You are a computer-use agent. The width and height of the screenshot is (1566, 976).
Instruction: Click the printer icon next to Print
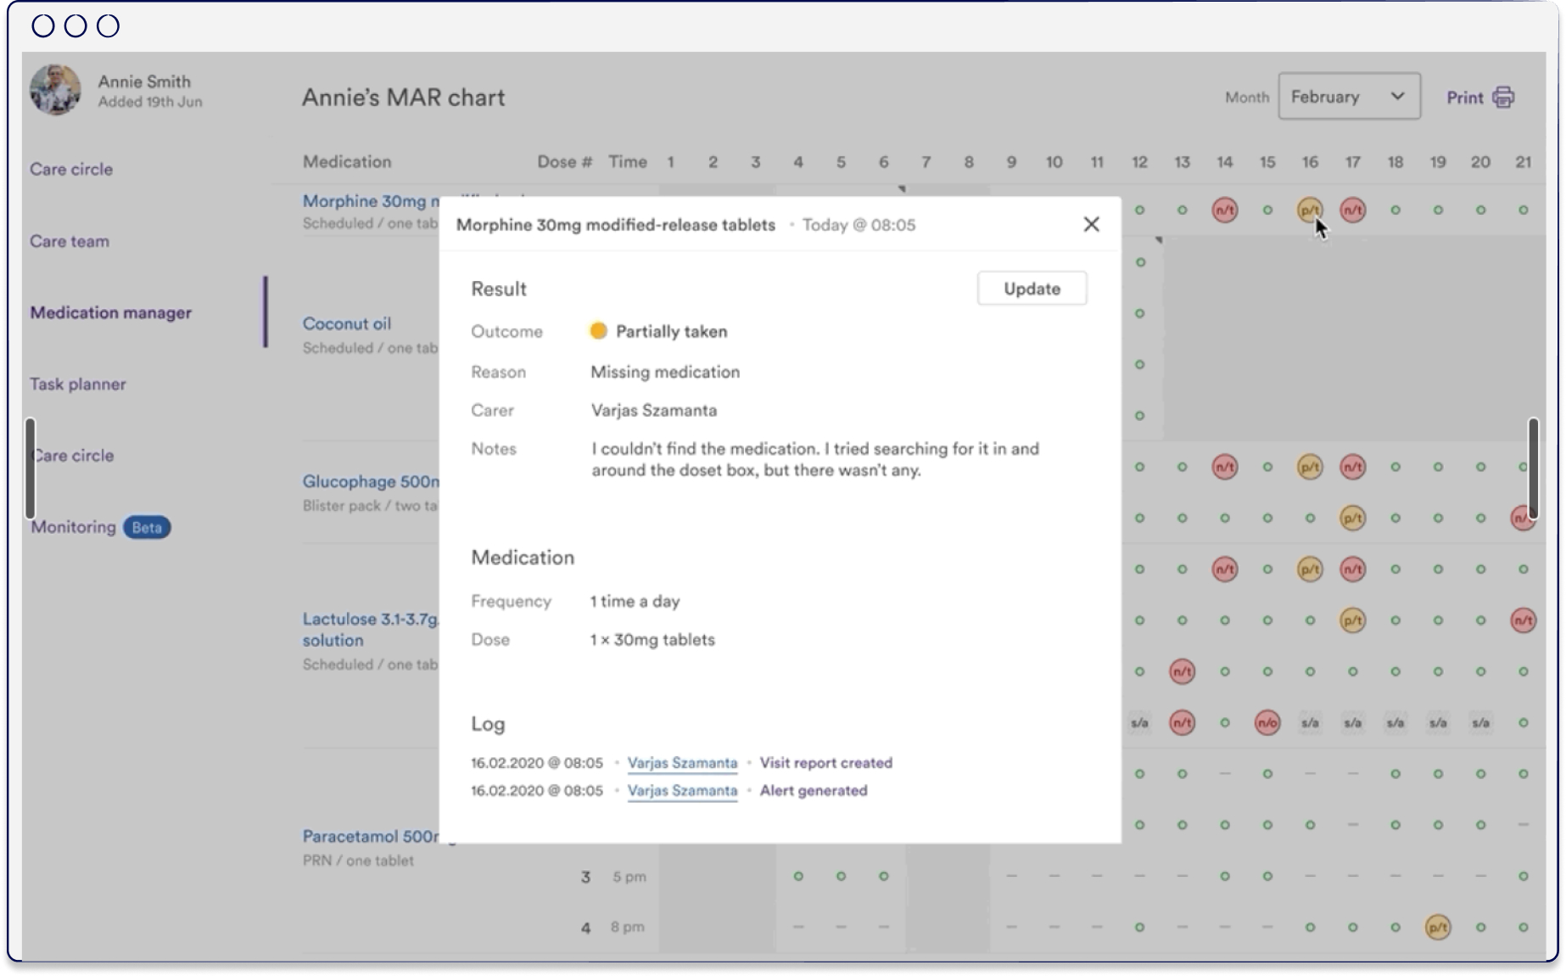click(x=1503, y=97)
